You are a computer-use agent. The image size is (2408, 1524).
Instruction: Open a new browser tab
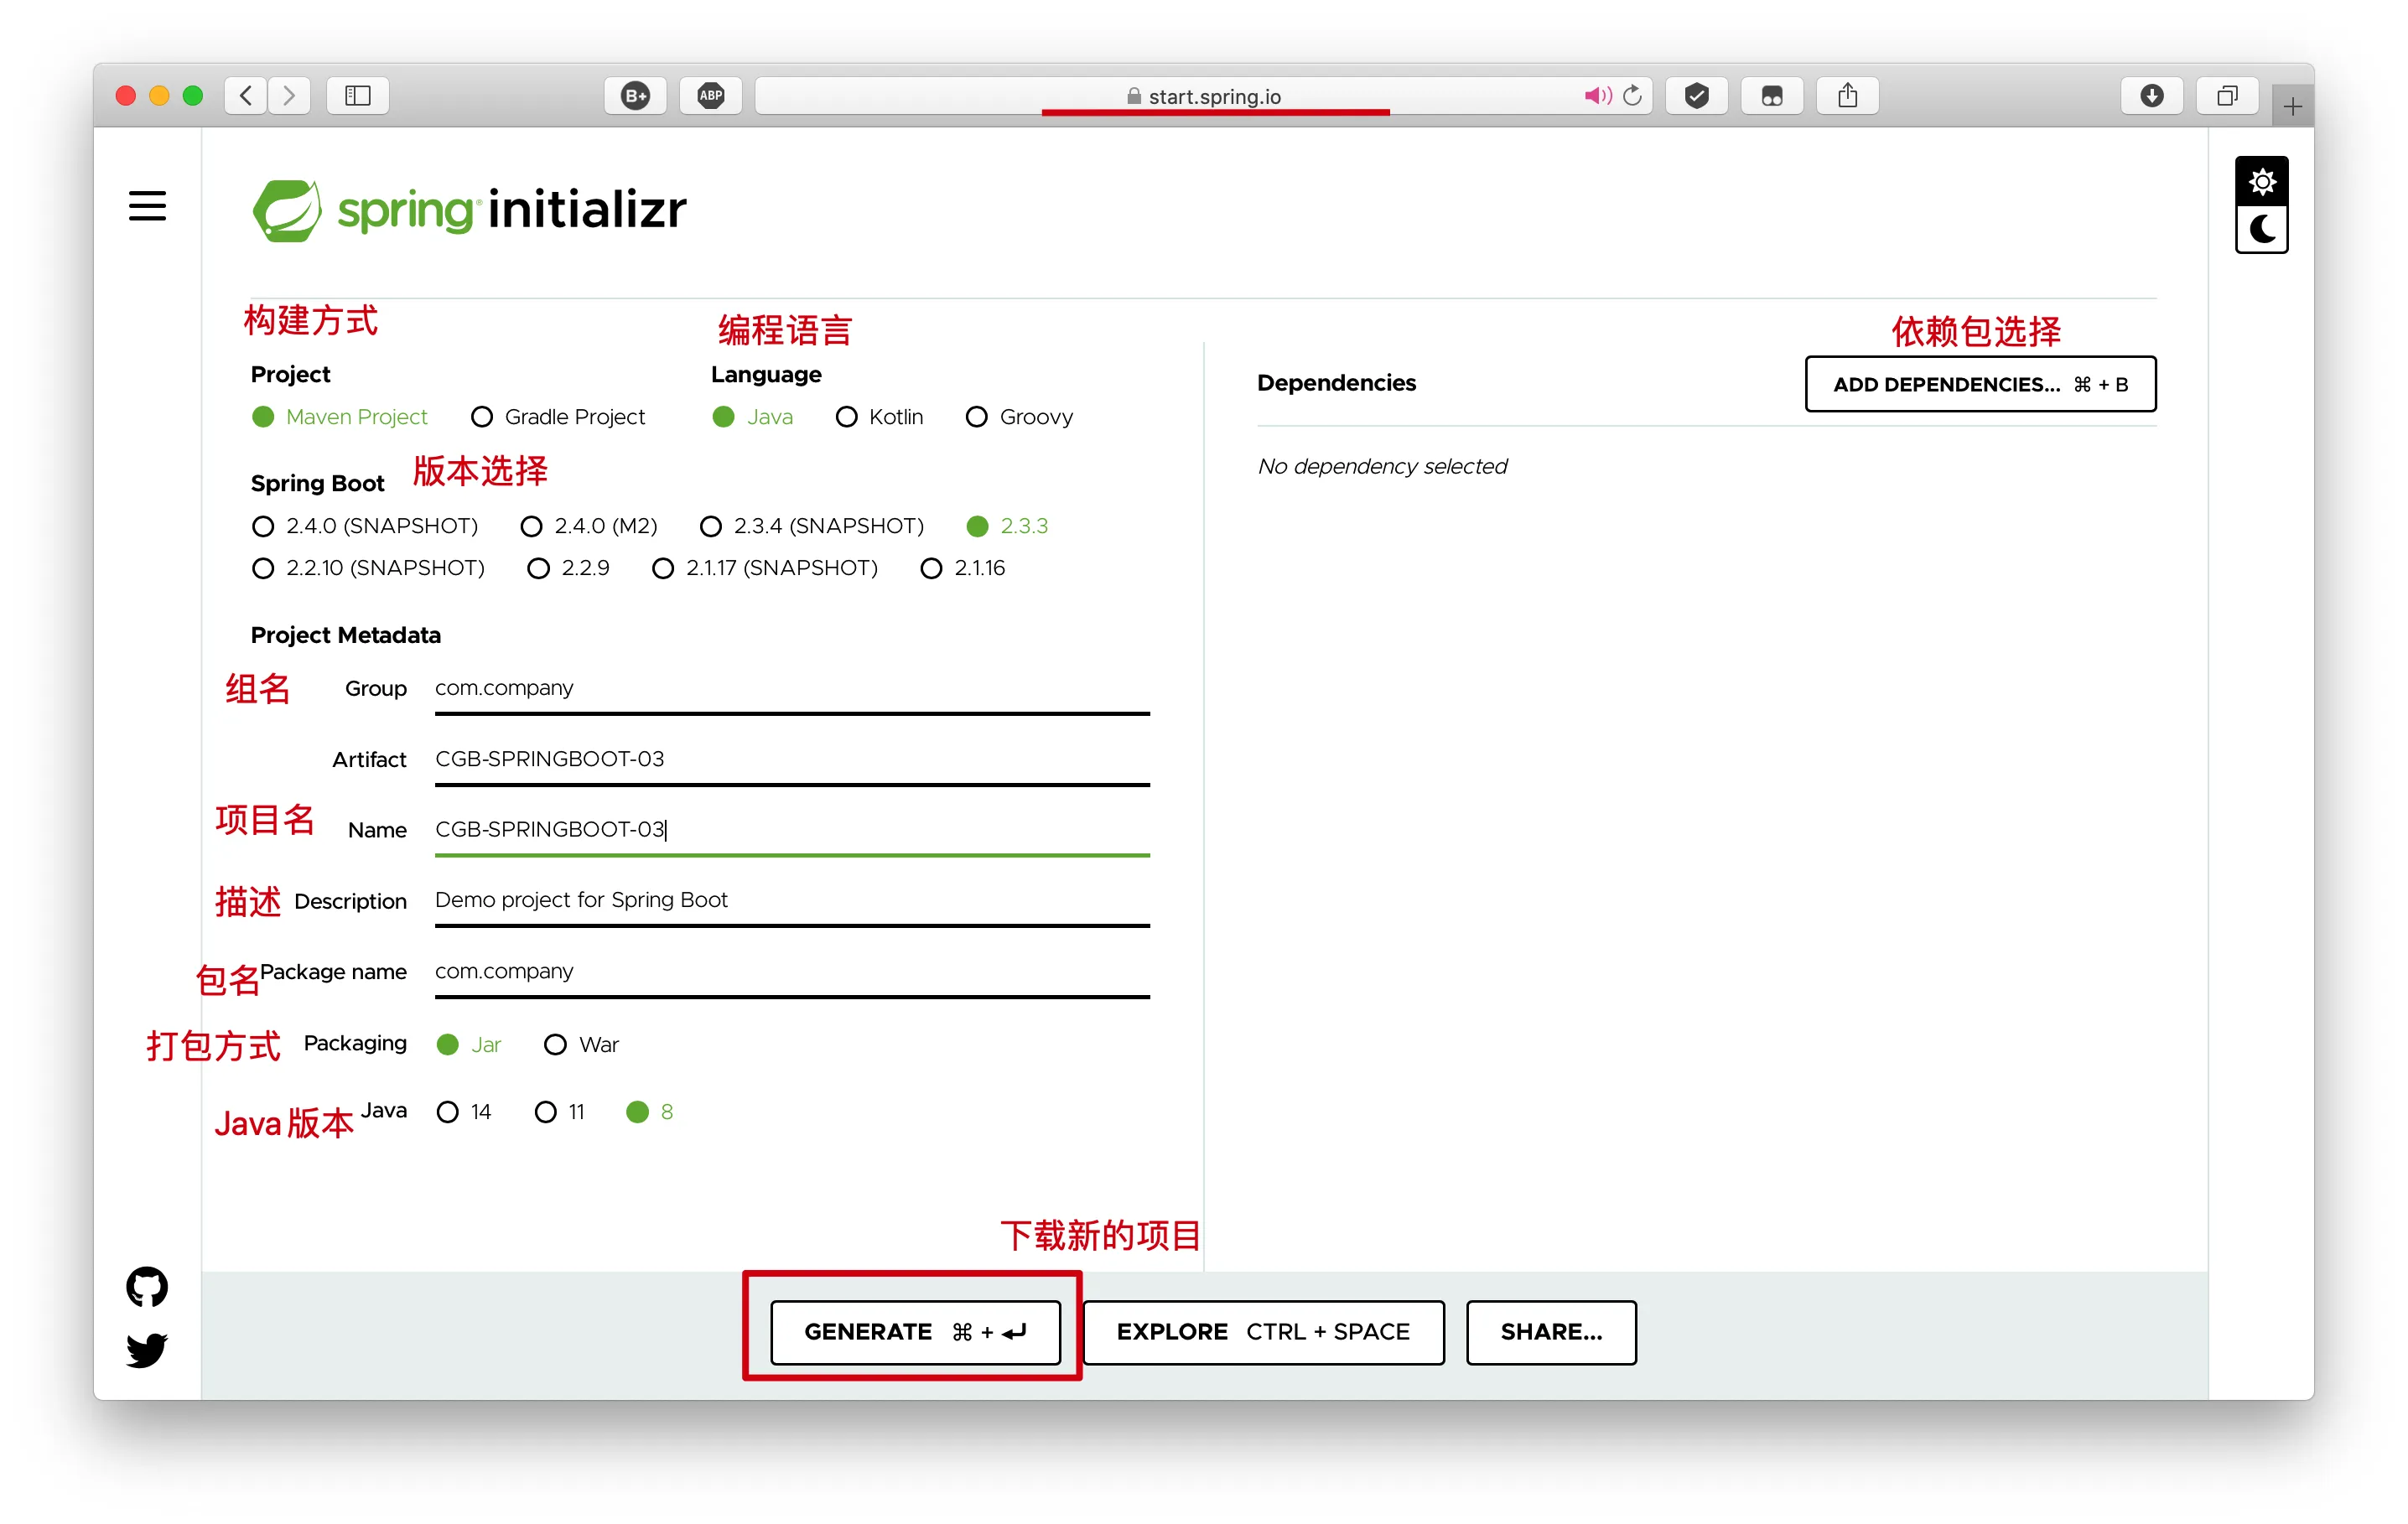tap(2292, 106)
